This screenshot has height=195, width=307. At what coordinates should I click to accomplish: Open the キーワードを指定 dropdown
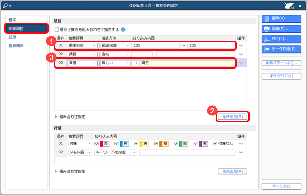(116, 152)
